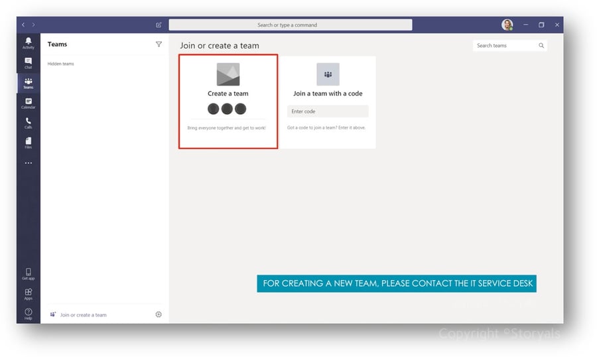Open the Help icon

(x=28, y=314)
